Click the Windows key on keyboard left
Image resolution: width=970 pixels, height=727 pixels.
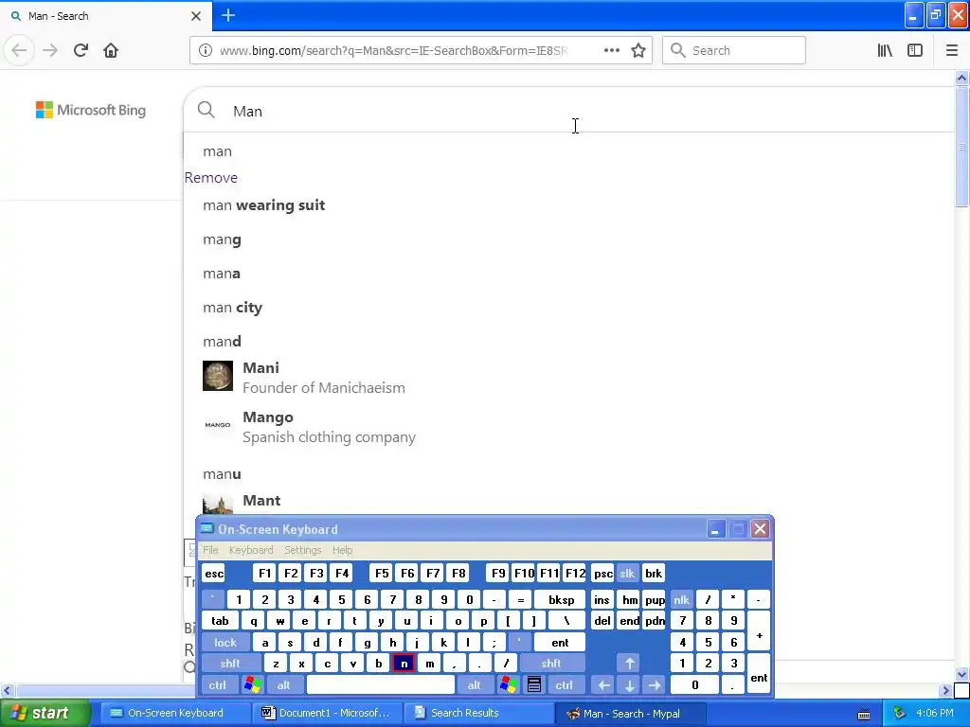tap(252, 685)
